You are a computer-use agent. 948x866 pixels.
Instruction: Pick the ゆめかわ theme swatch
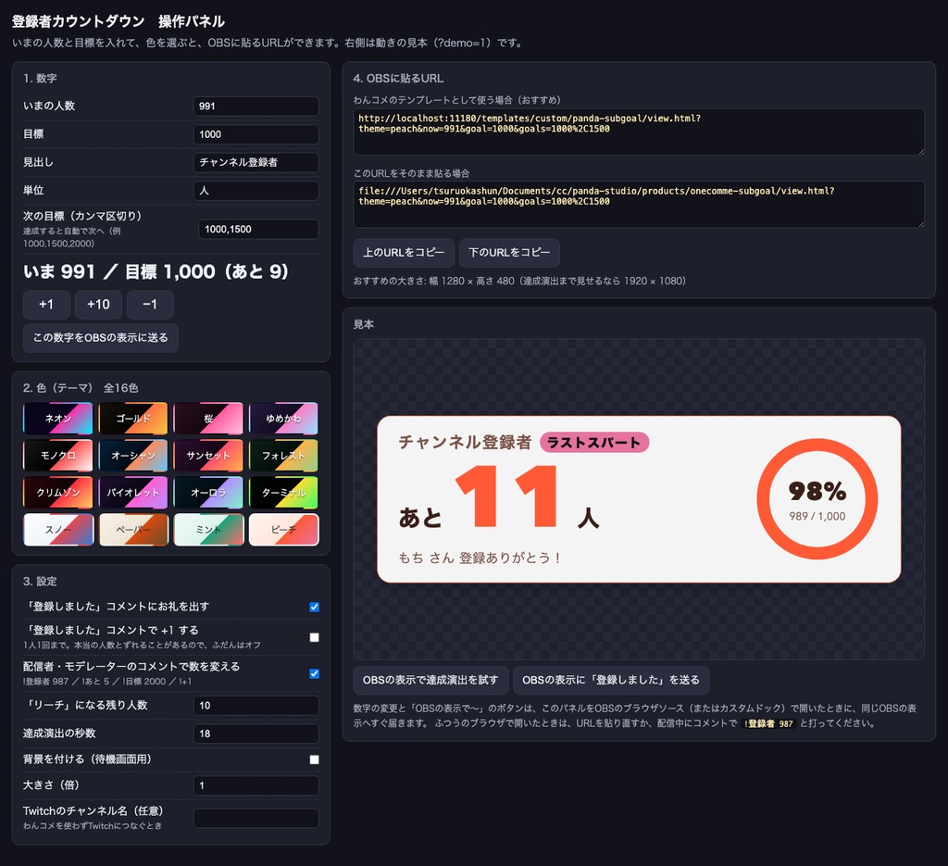coord(283,419)
